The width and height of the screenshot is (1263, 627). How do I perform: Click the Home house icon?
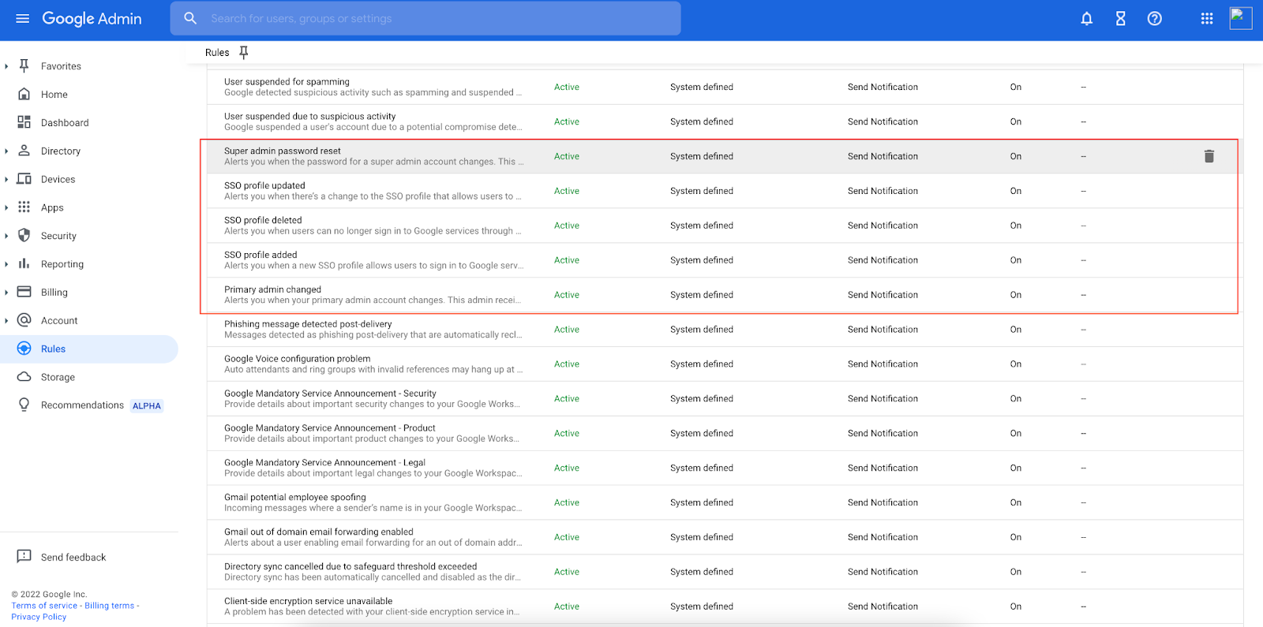pos(24,94)
